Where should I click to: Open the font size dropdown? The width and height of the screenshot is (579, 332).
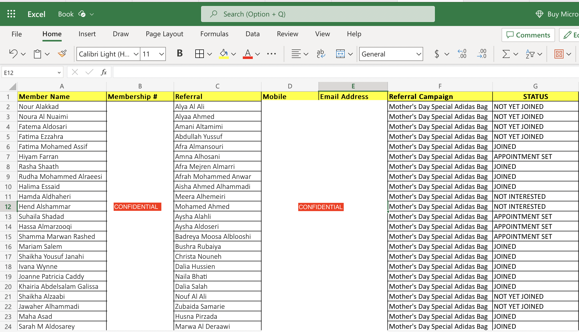point(161,54)
